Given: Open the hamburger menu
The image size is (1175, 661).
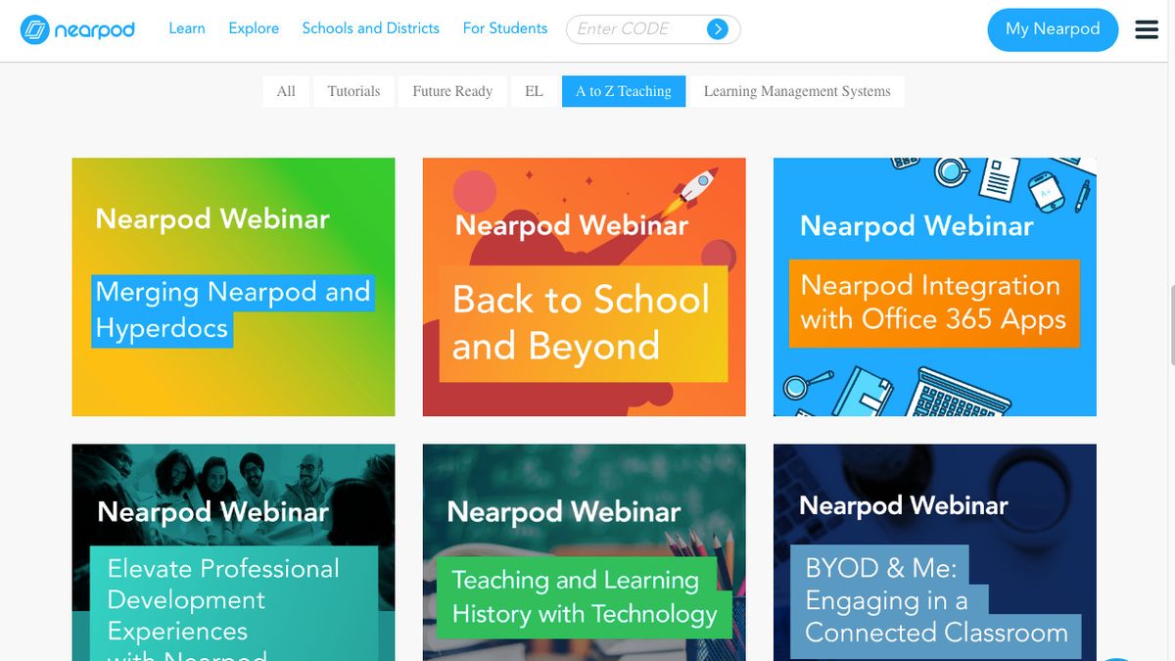Looking at the screenshot, I should point(1147,29).
